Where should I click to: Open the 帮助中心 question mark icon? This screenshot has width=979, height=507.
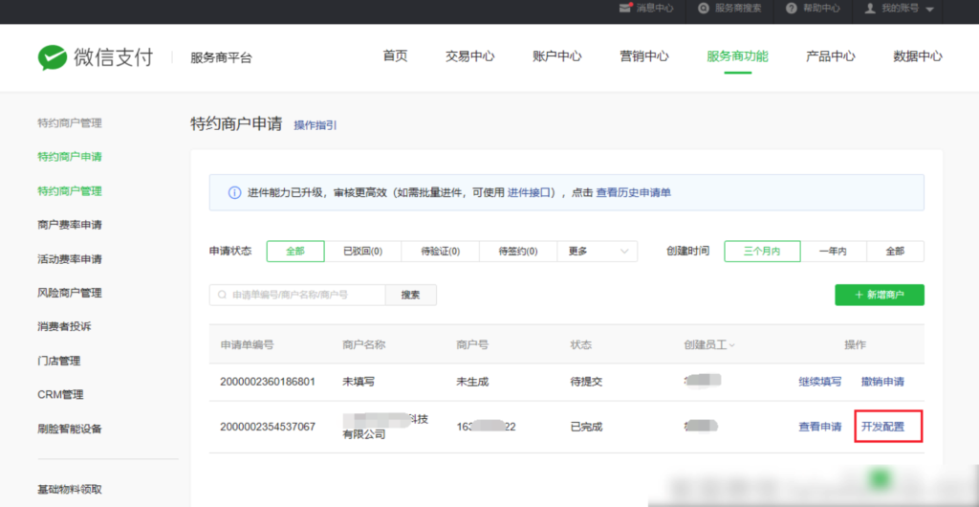tap(791, 9)
